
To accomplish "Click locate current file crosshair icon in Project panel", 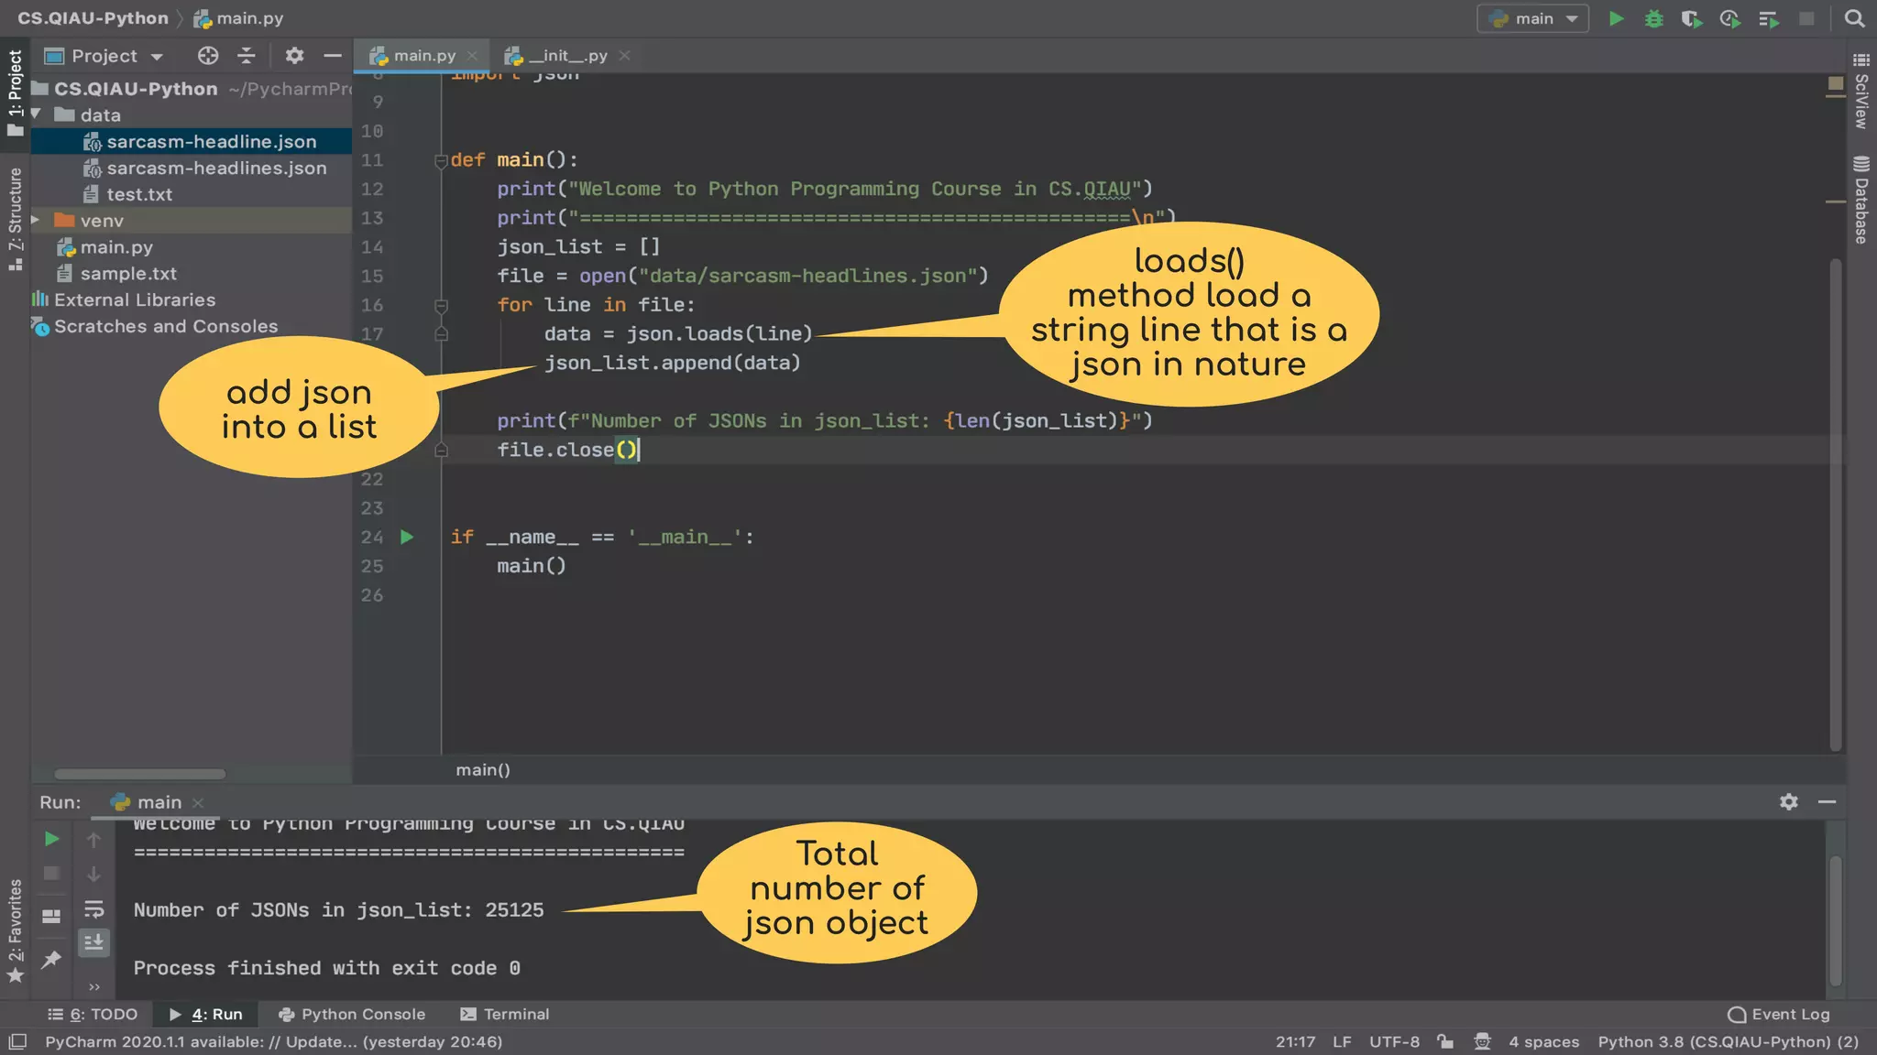I will (208, 56).
